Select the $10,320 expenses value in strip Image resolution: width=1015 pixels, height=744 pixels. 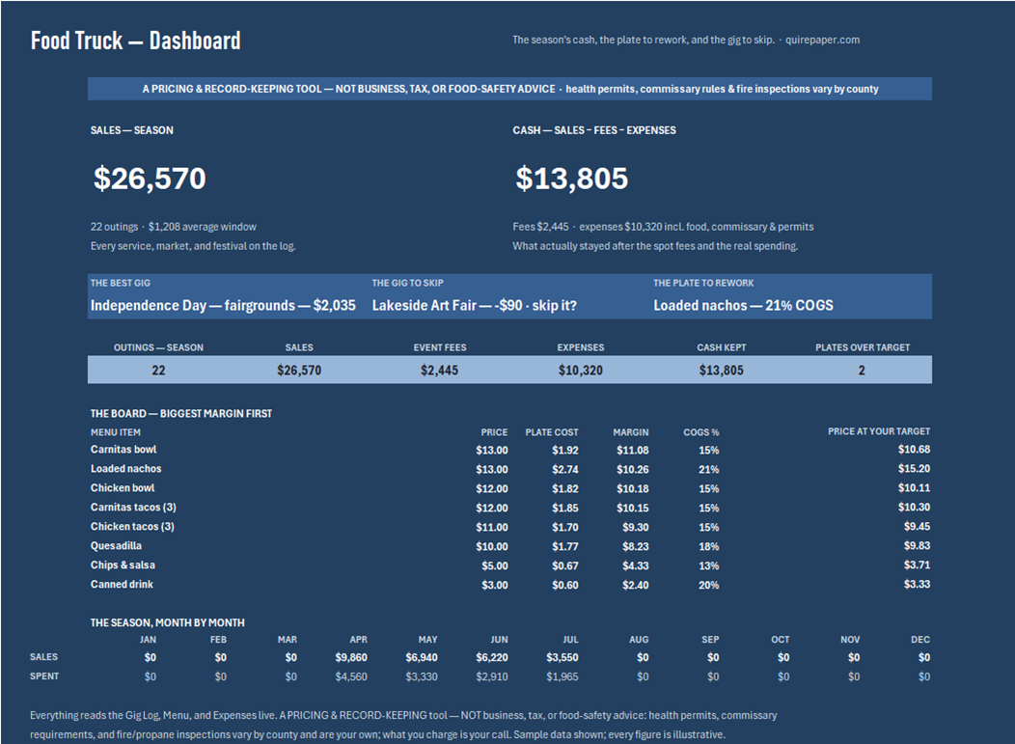click(x=581, y=371)
